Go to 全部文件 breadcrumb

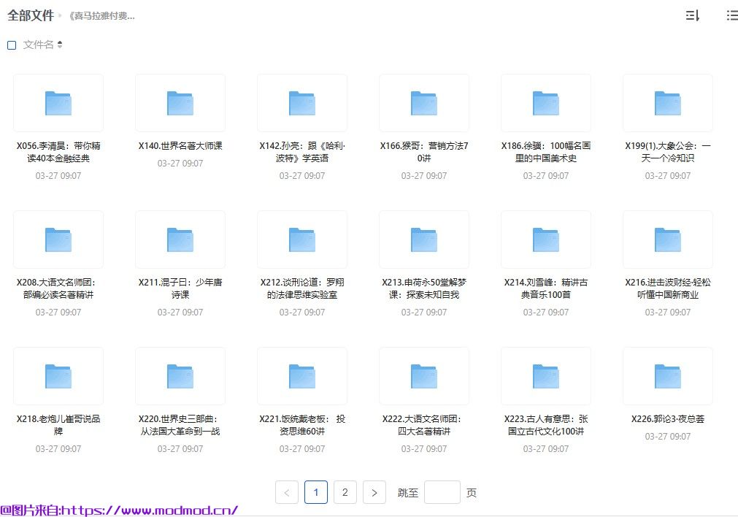click(x=31, y=15)
